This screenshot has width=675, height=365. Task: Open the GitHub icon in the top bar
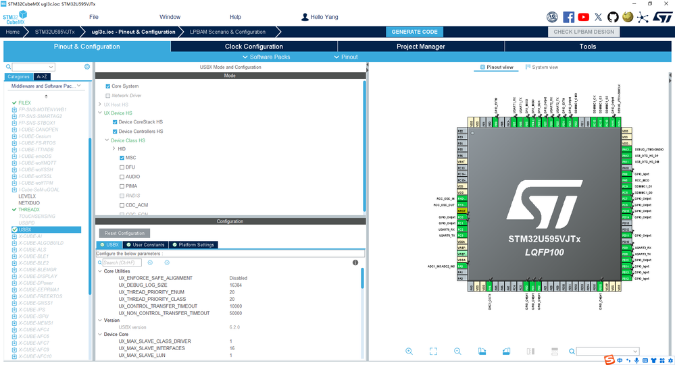point(613,17)
